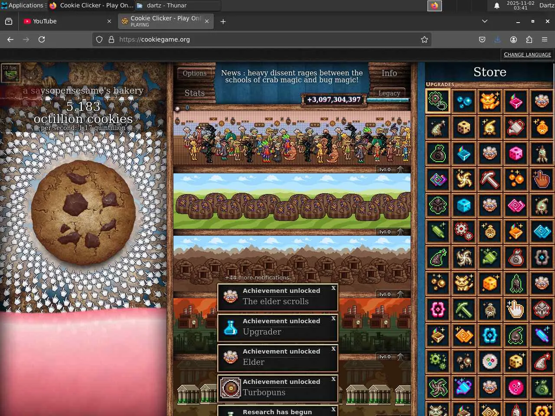This screenshot has height=416, width=555.
Task: Open the Applications menu in the panel
Action: pos(23,5)
